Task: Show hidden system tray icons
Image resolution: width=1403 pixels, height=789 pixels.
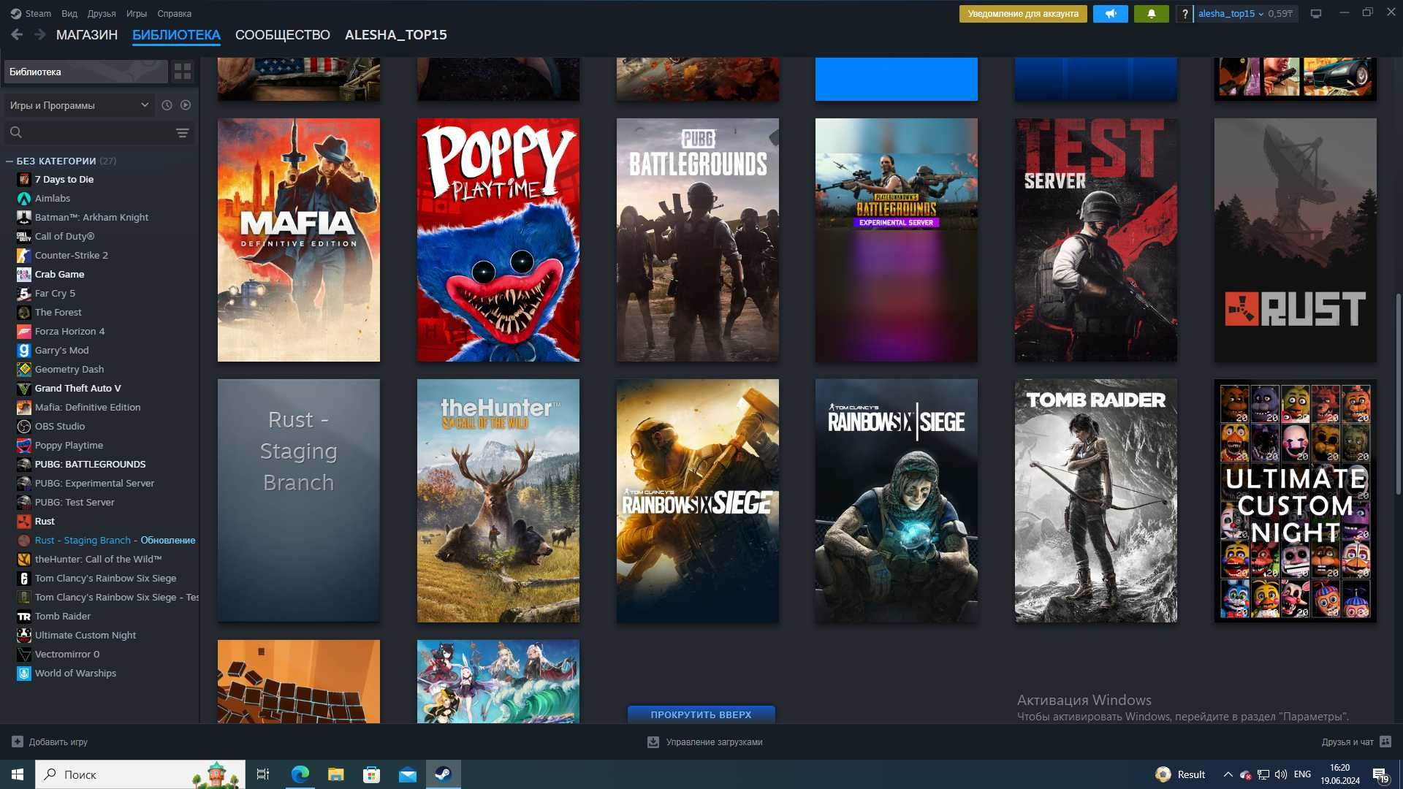Action: point(1228,774)
